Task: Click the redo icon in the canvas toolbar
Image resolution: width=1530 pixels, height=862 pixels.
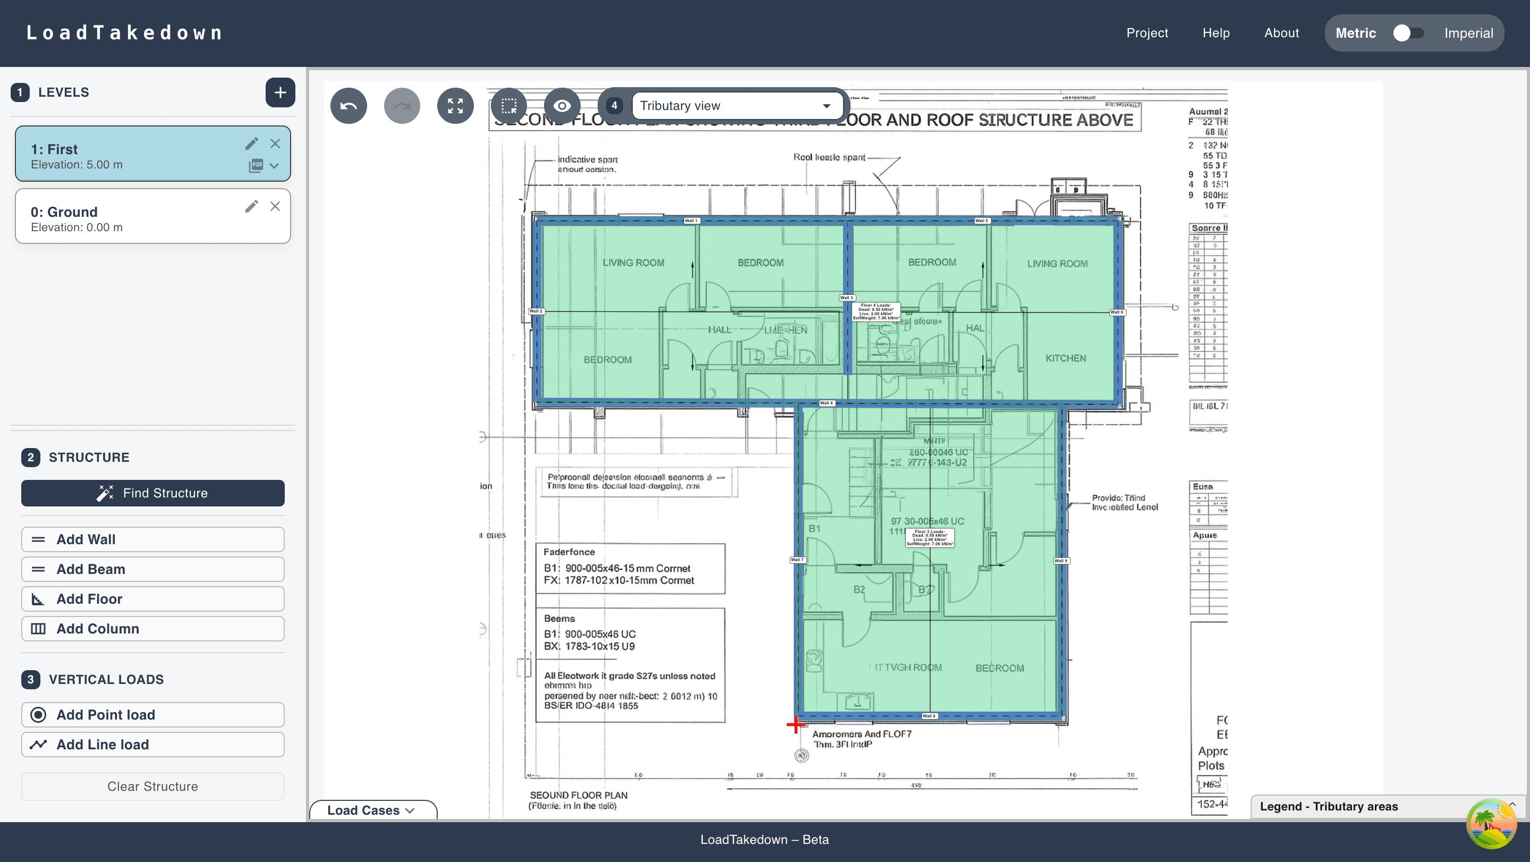Action: coord(402,105)
